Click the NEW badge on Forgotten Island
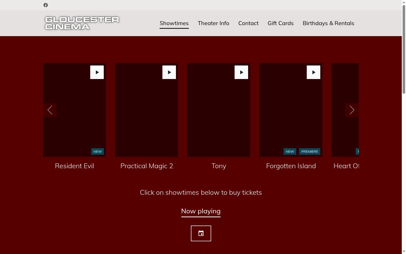 pos(290,152)
